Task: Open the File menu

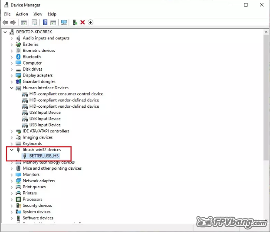Action: (7, 14)
